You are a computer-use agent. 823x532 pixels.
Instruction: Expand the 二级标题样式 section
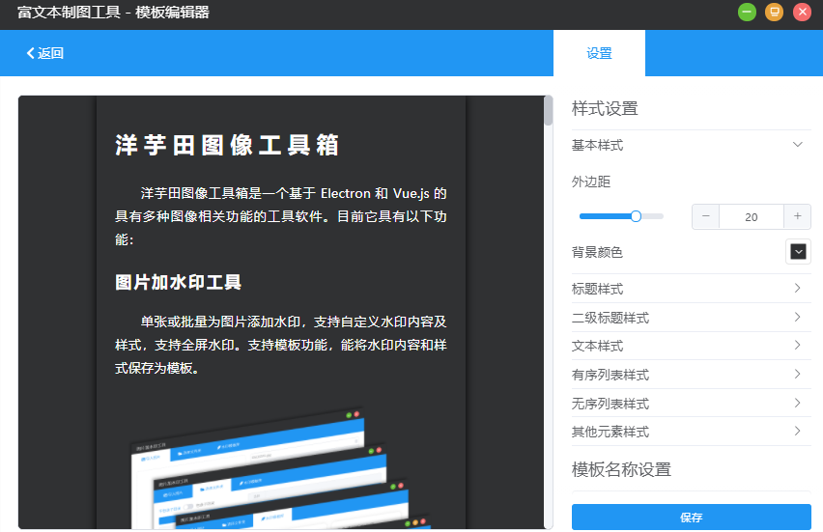pos(691,318)
